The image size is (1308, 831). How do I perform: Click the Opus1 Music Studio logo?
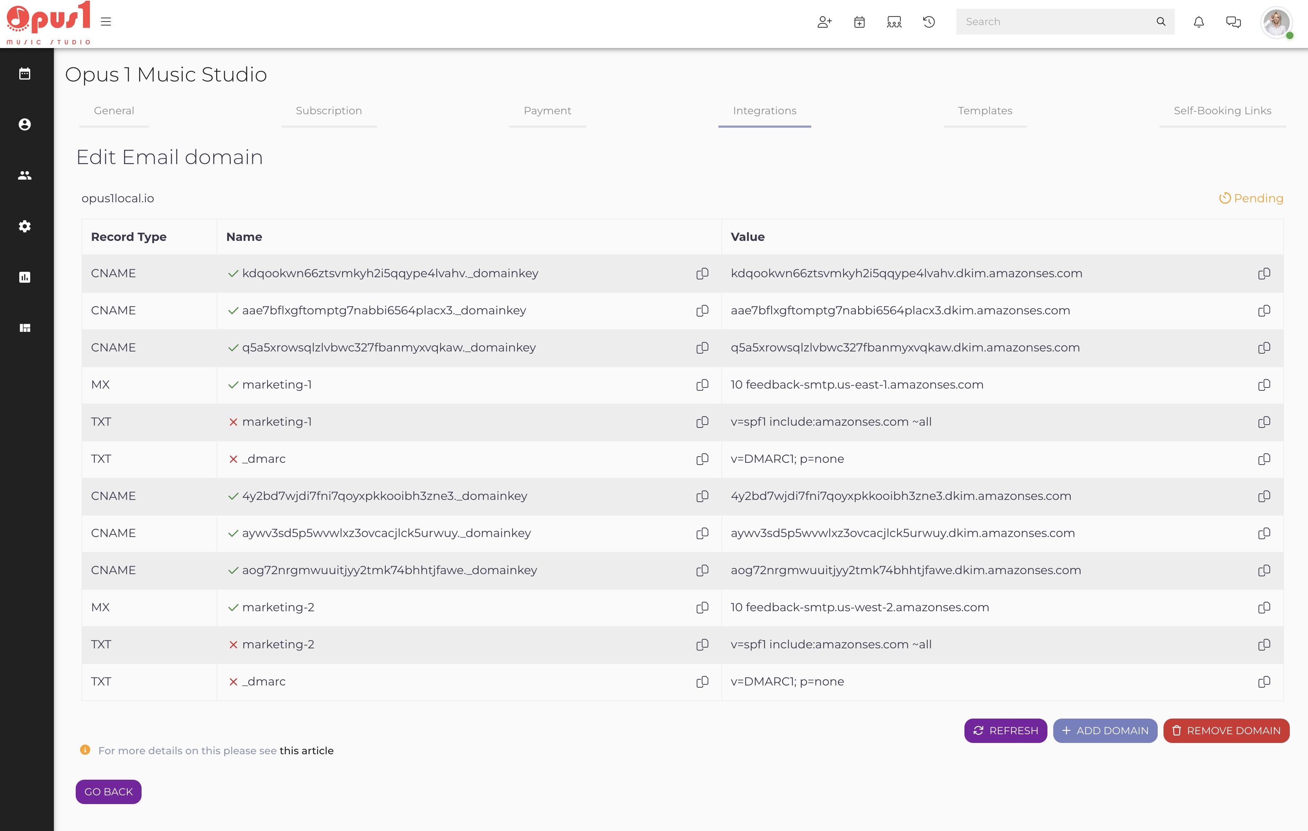pos(48,23)
